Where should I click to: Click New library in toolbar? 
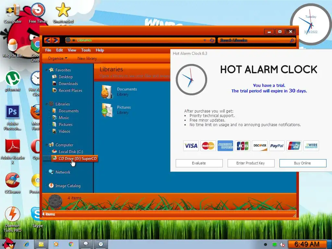click(87, 58)
